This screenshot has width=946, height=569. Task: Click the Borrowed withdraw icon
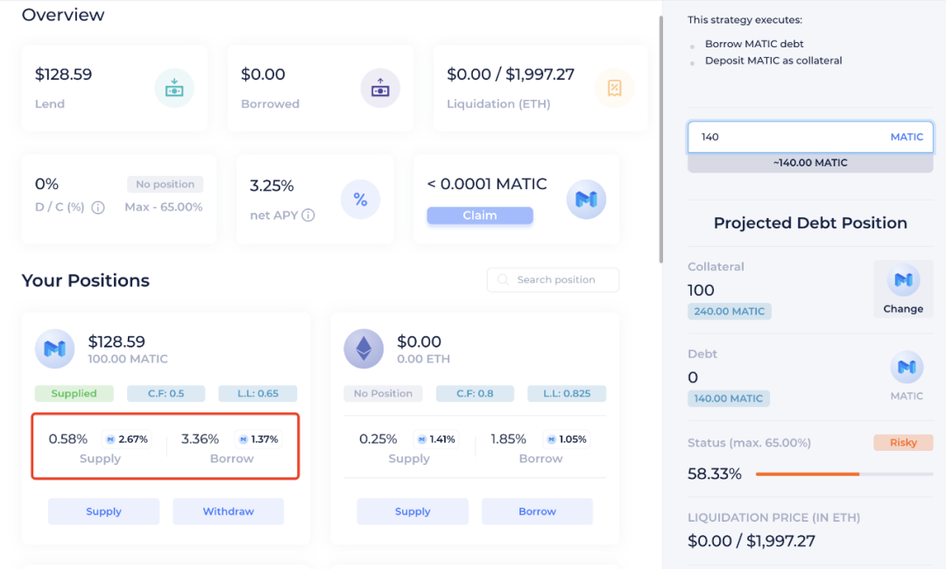click(x=379, y=88)
